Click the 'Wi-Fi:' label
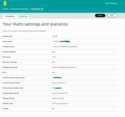The image size is (125, 117). [x=5, y=73]
